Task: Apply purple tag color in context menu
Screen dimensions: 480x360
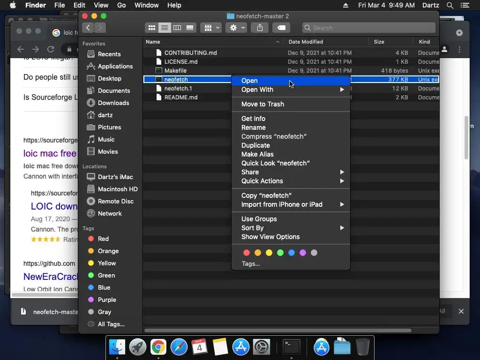Action: (x=303, y=253)
